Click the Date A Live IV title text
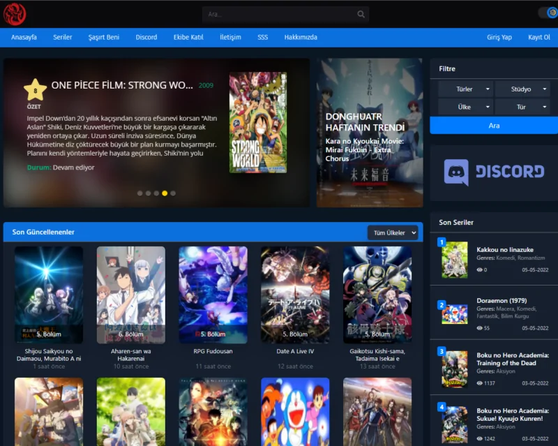This screenshot has width=558, height=446. (295, 351)
